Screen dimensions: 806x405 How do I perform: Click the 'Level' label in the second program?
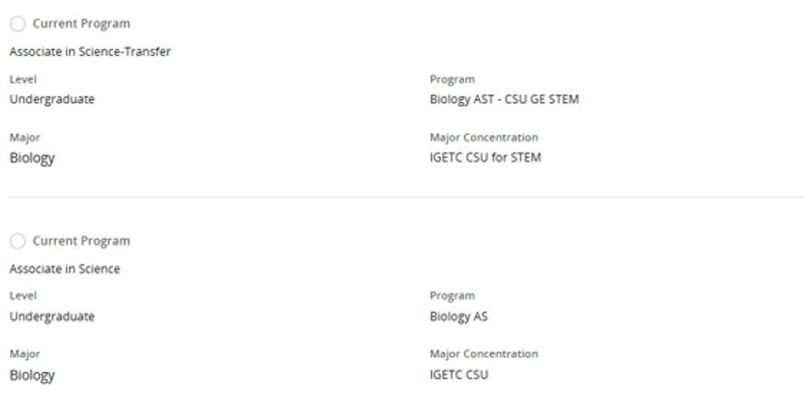(22, 296)
